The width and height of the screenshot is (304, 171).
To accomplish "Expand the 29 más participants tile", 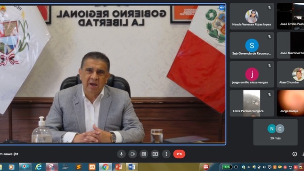I will coord(275,132).
